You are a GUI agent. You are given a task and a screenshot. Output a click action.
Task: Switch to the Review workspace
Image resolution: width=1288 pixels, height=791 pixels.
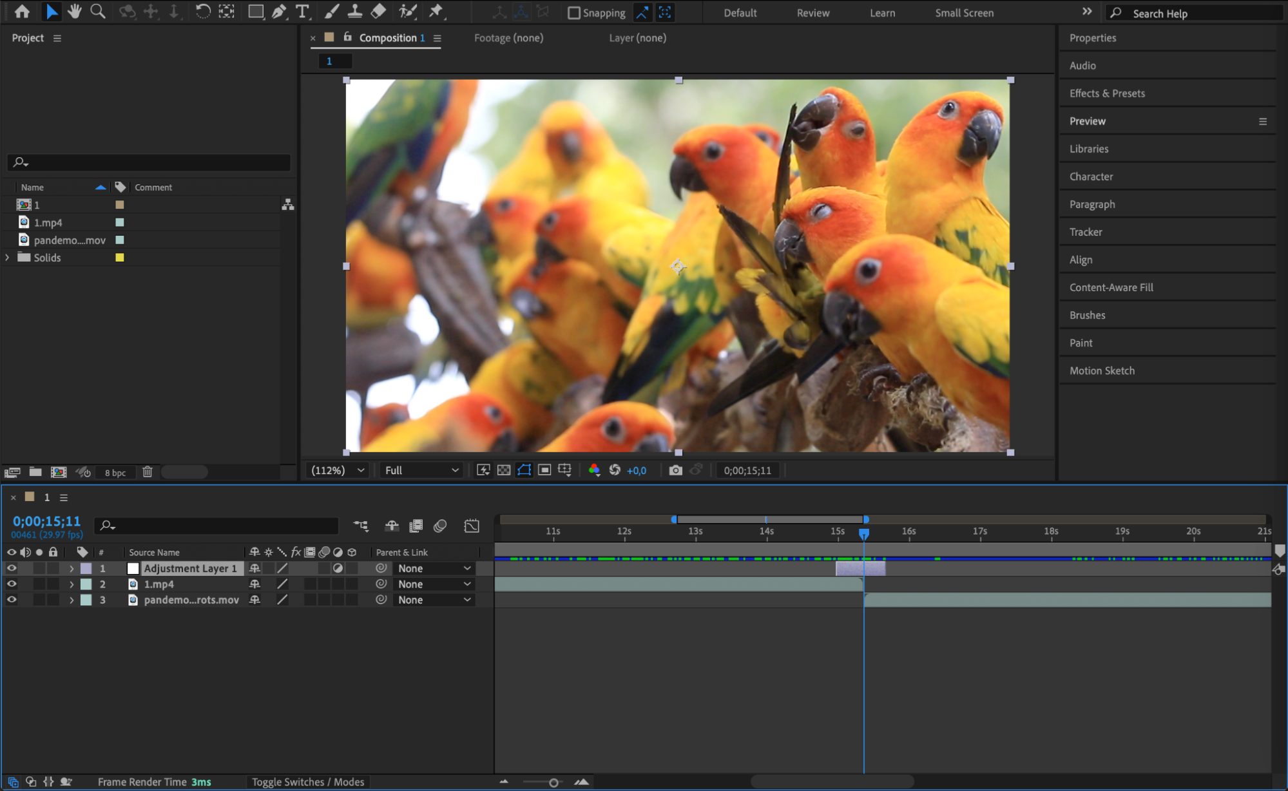pos(812,13)
